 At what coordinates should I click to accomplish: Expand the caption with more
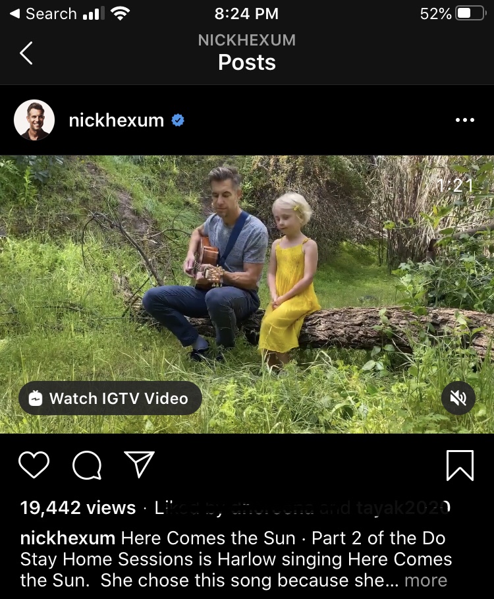(x=425, y=581)
